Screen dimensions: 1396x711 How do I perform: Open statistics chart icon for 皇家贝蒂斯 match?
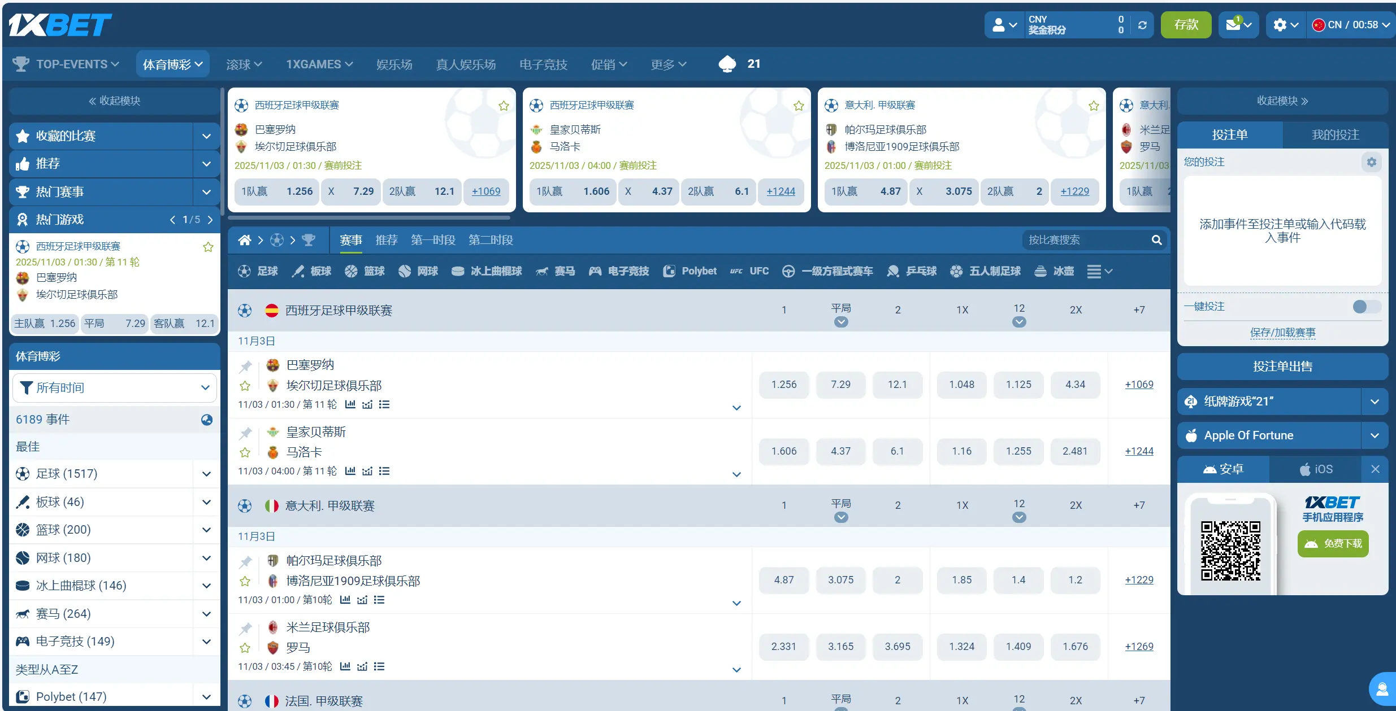[x=350, y=471]
